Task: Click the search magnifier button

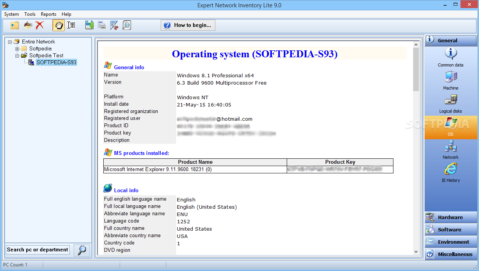Action: click(x=82, y=250)
